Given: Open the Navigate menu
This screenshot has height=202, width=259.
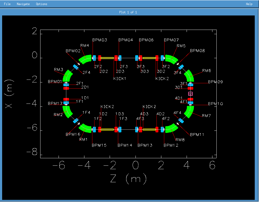Looking at the screenshot, I should (x=23, y=4).
